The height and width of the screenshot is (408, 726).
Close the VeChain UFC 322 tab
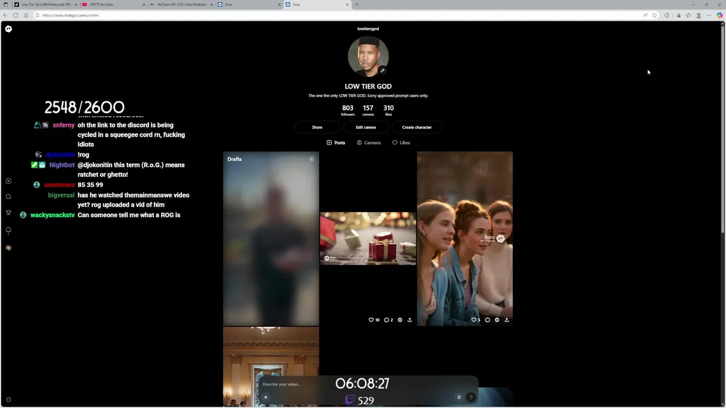pos(212,5)
